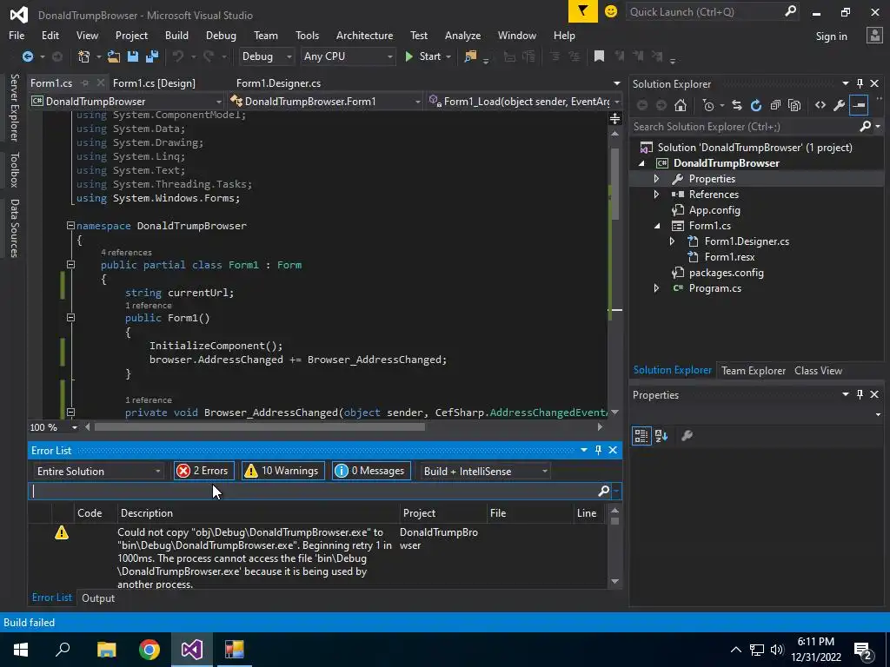Open the DonaldTrumpBrowser.Form1 class dropdown

coord(325,102)
